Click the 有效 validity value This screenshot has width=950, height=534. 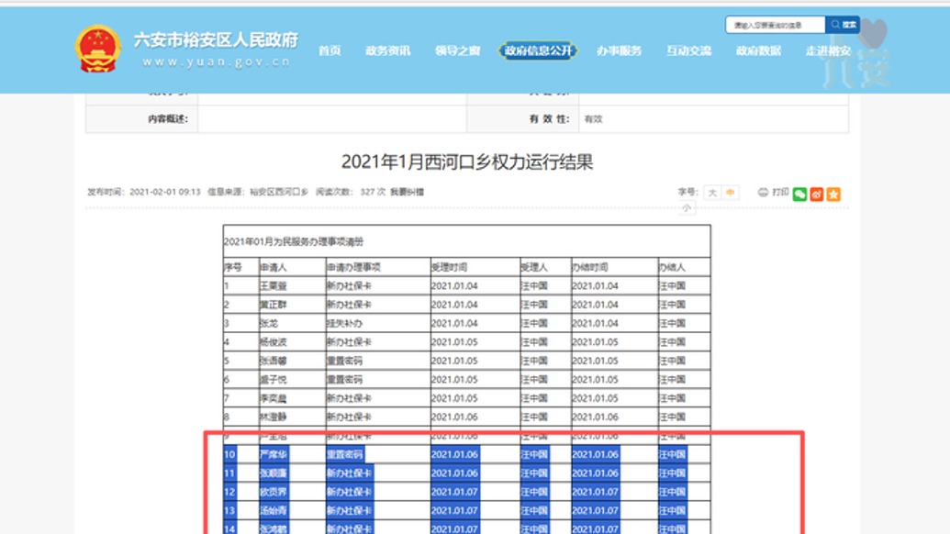[593, 119]
